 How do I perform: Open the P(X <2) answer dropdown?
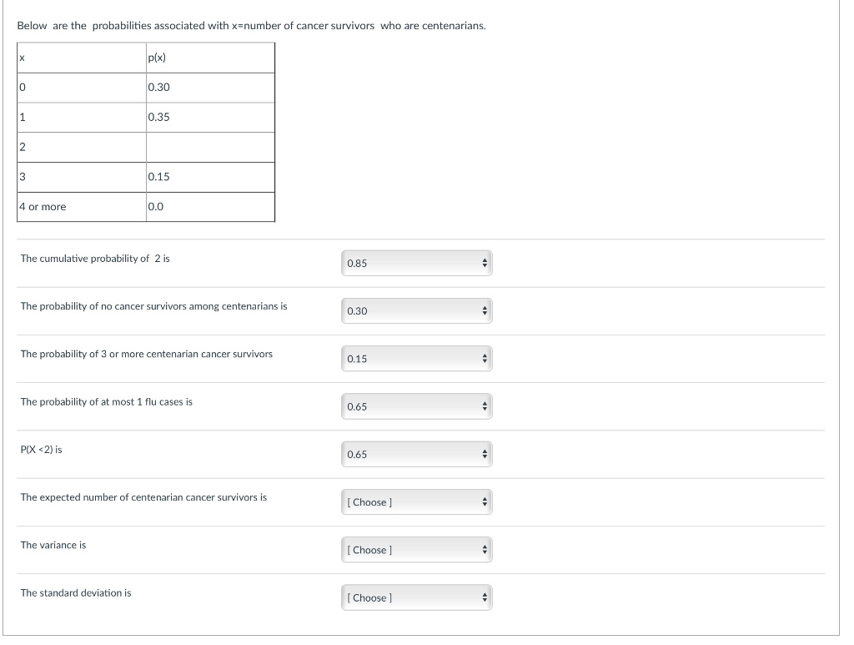pos(417,454)
